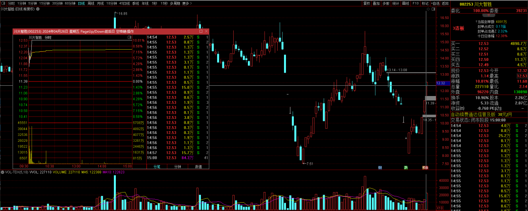Open F10 company info

416,3
